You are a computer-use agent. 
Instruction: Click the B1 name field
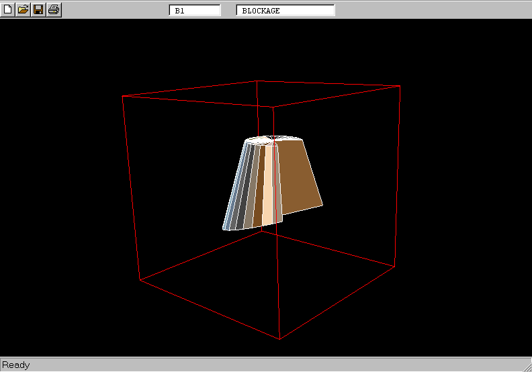point(195,11)
